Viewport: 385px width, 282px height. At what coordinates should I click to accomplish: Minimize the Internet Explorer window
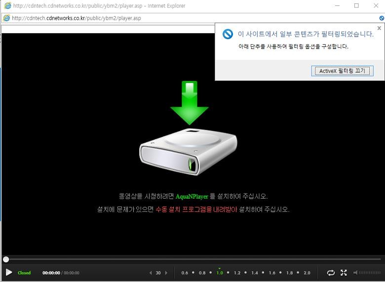(x=337, y=5)
